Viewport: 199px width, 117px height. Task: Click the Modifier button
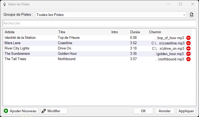(54, 111)
